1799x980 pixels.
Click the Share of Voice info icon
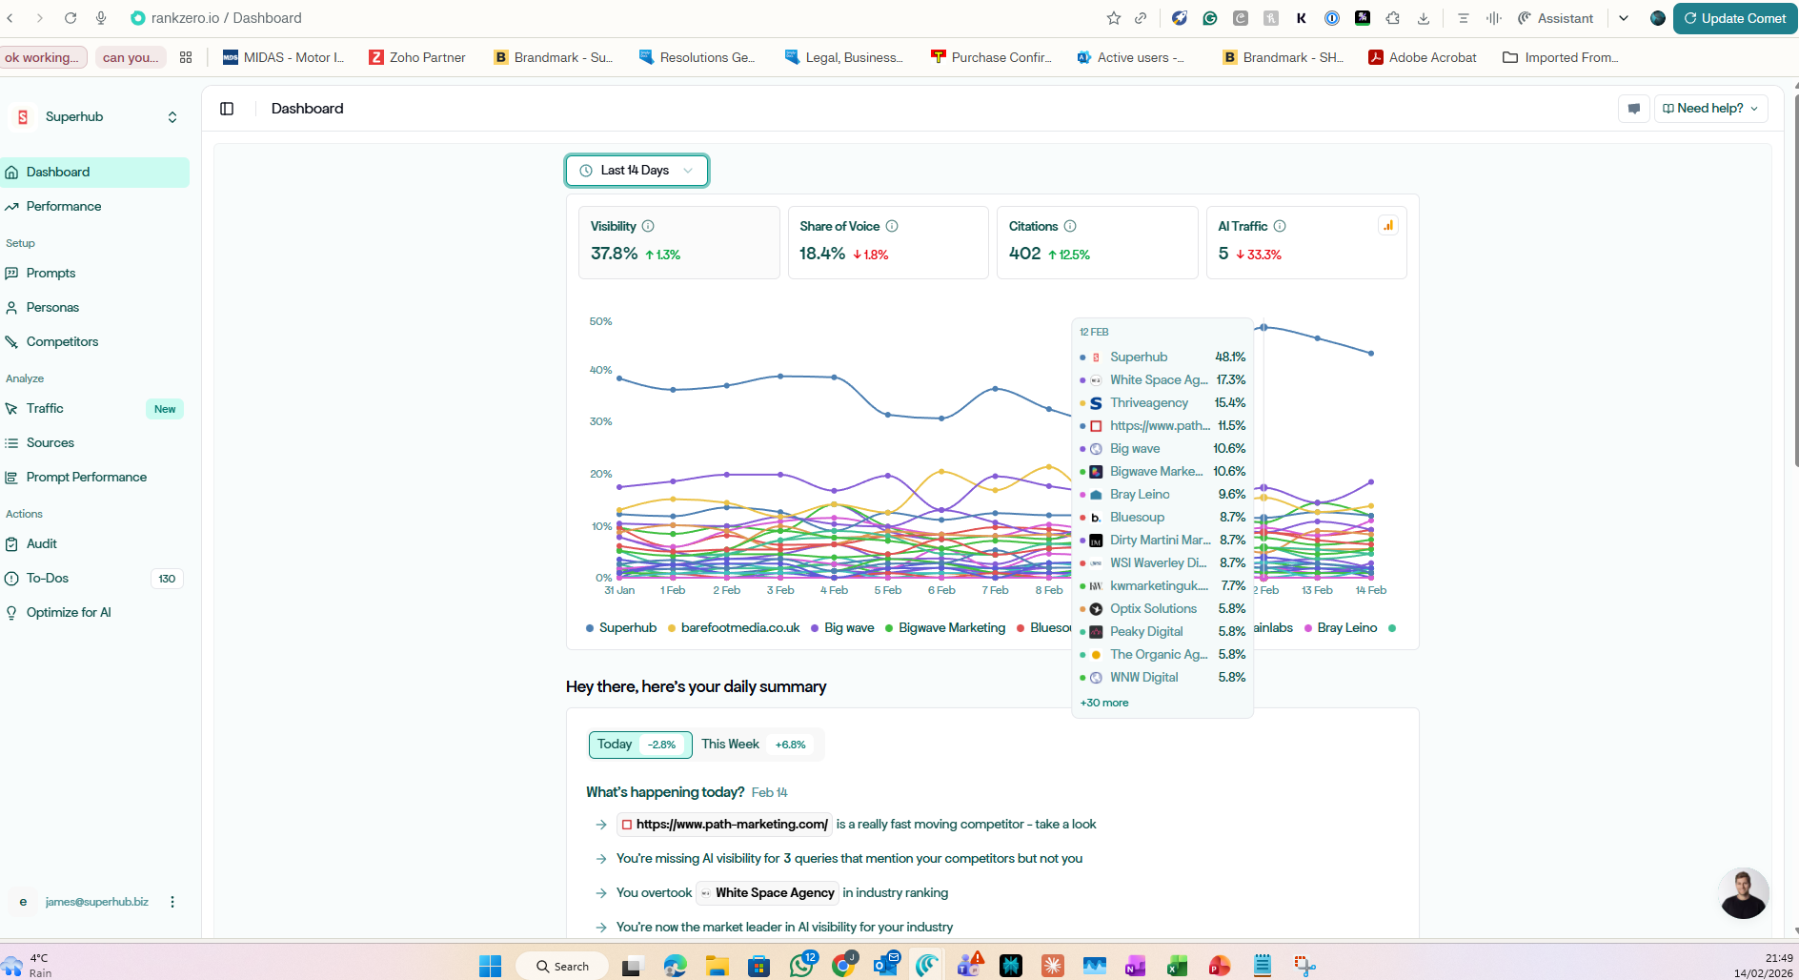(892, 226)
